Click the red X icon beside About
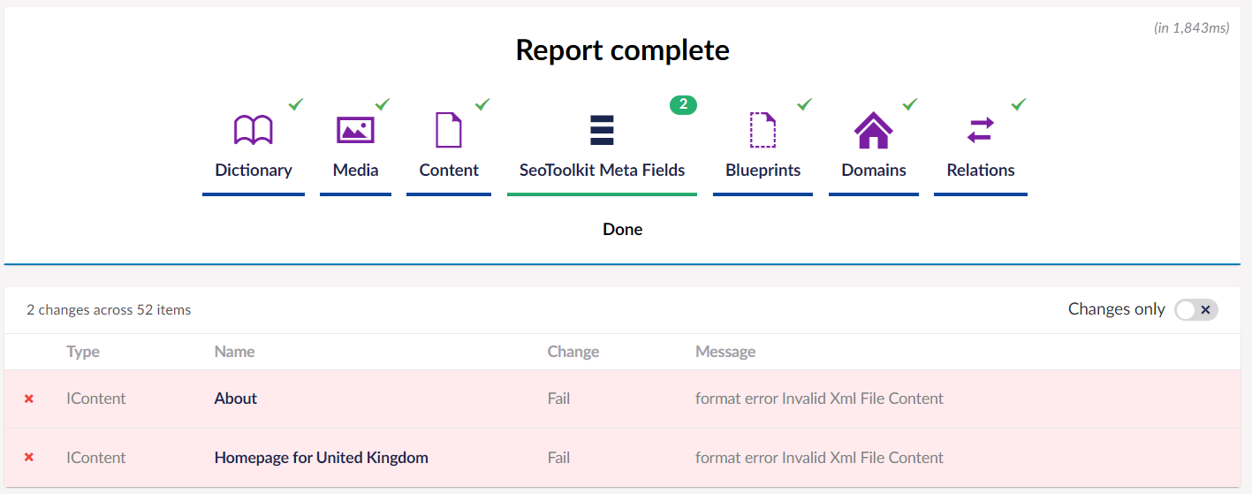 (x=29, y=399)
